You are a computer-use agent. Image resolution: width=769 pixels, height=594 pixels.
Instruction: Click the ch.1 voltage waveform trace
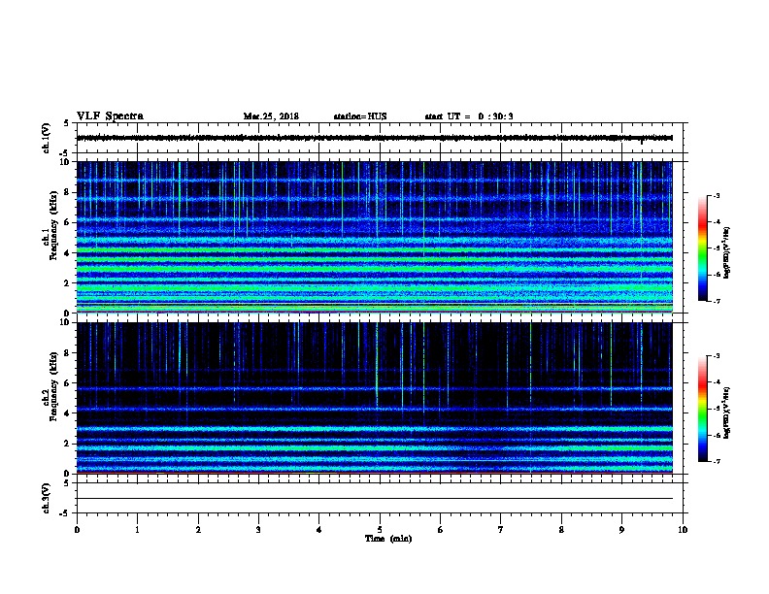point(375,138)
